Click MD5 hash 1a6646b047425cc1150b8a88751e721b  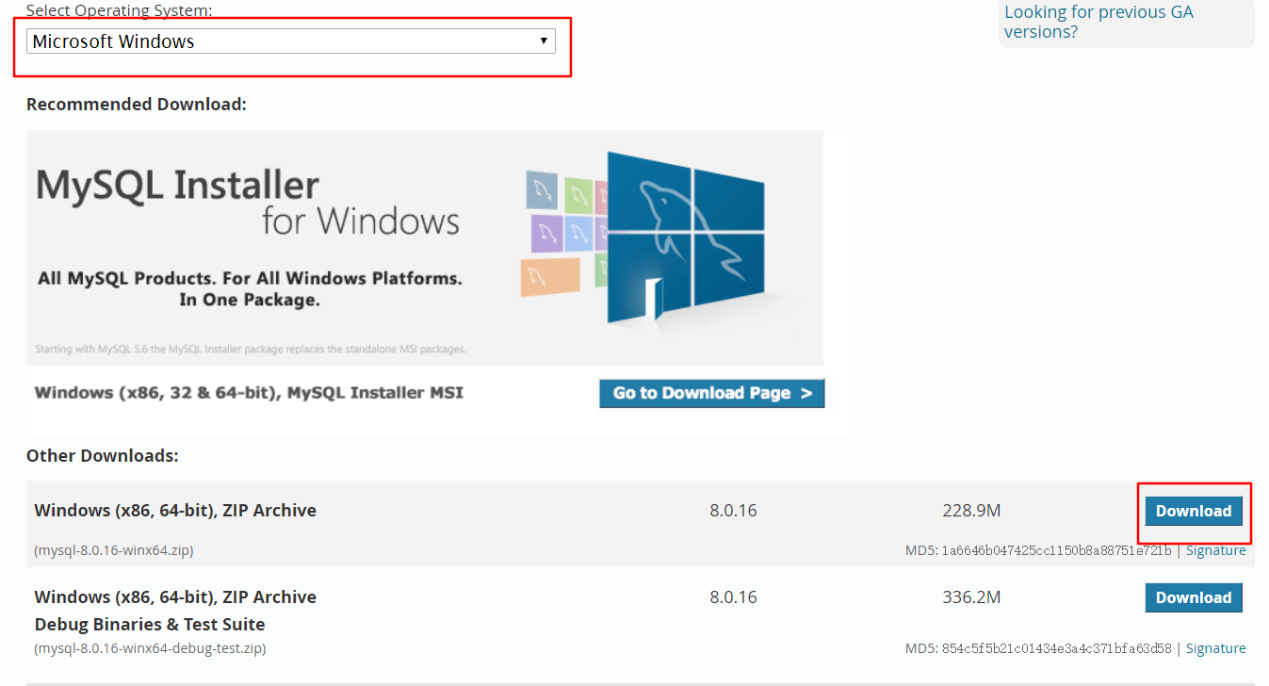pyautogui.click(x=1056, y=550)
